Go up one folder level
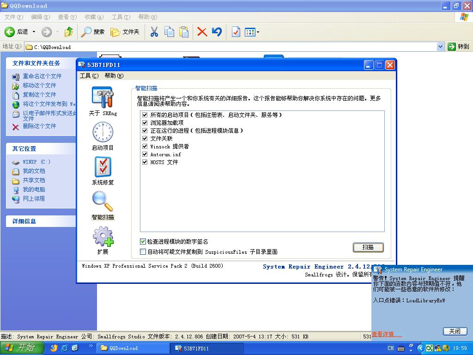This screenshot has width=473, height=355. [69, 32]
